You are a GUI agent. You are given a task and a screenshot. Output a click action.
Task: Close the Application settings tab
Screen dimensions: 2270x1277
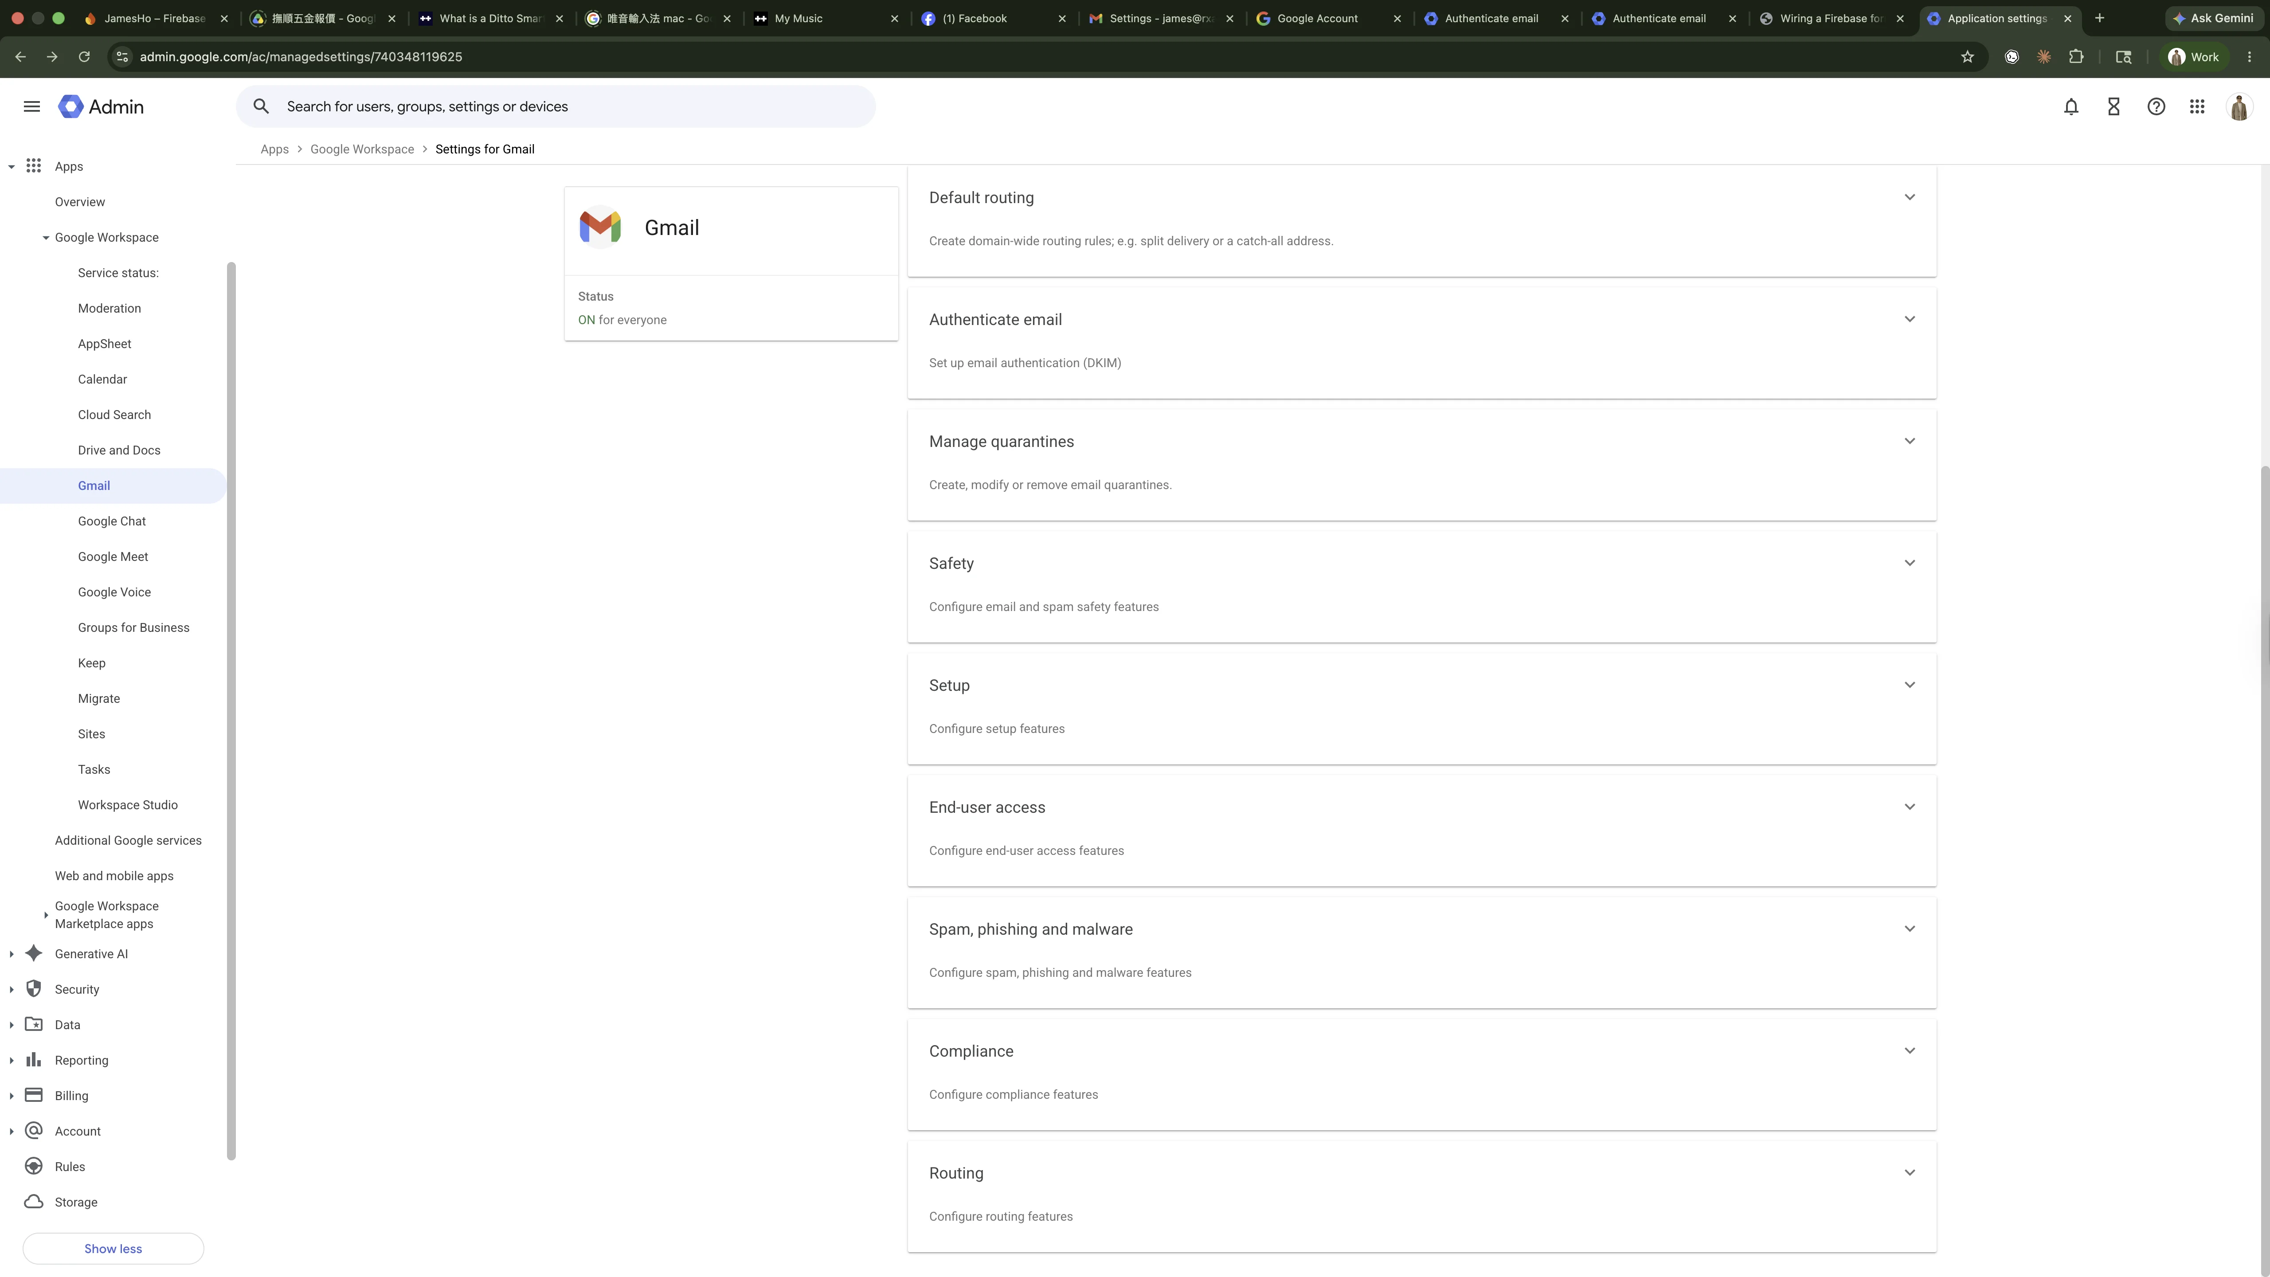tap(2067, 18)
